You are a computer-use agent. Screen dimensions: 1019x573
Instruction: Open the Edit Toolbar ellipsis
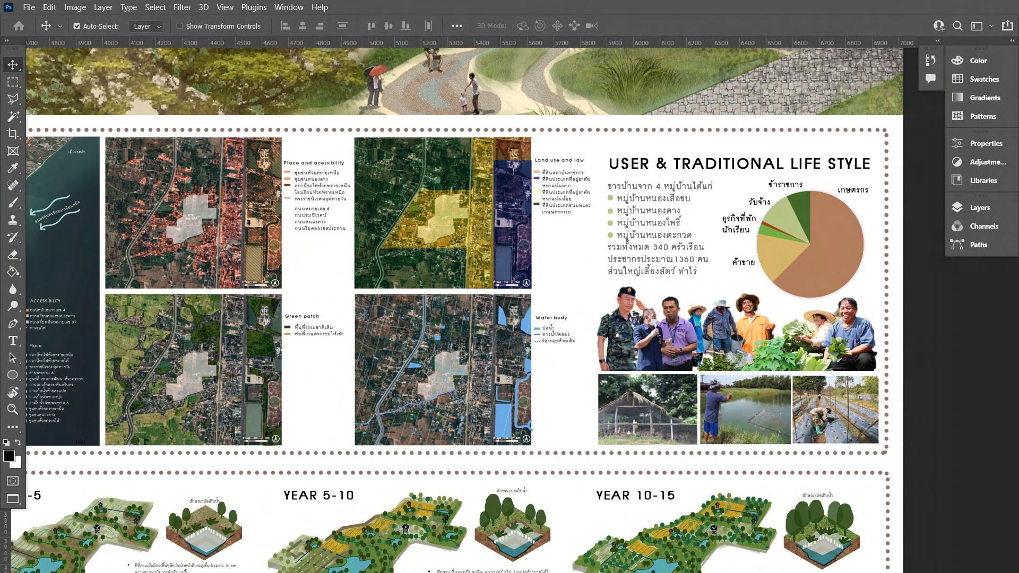coord(13,427)
